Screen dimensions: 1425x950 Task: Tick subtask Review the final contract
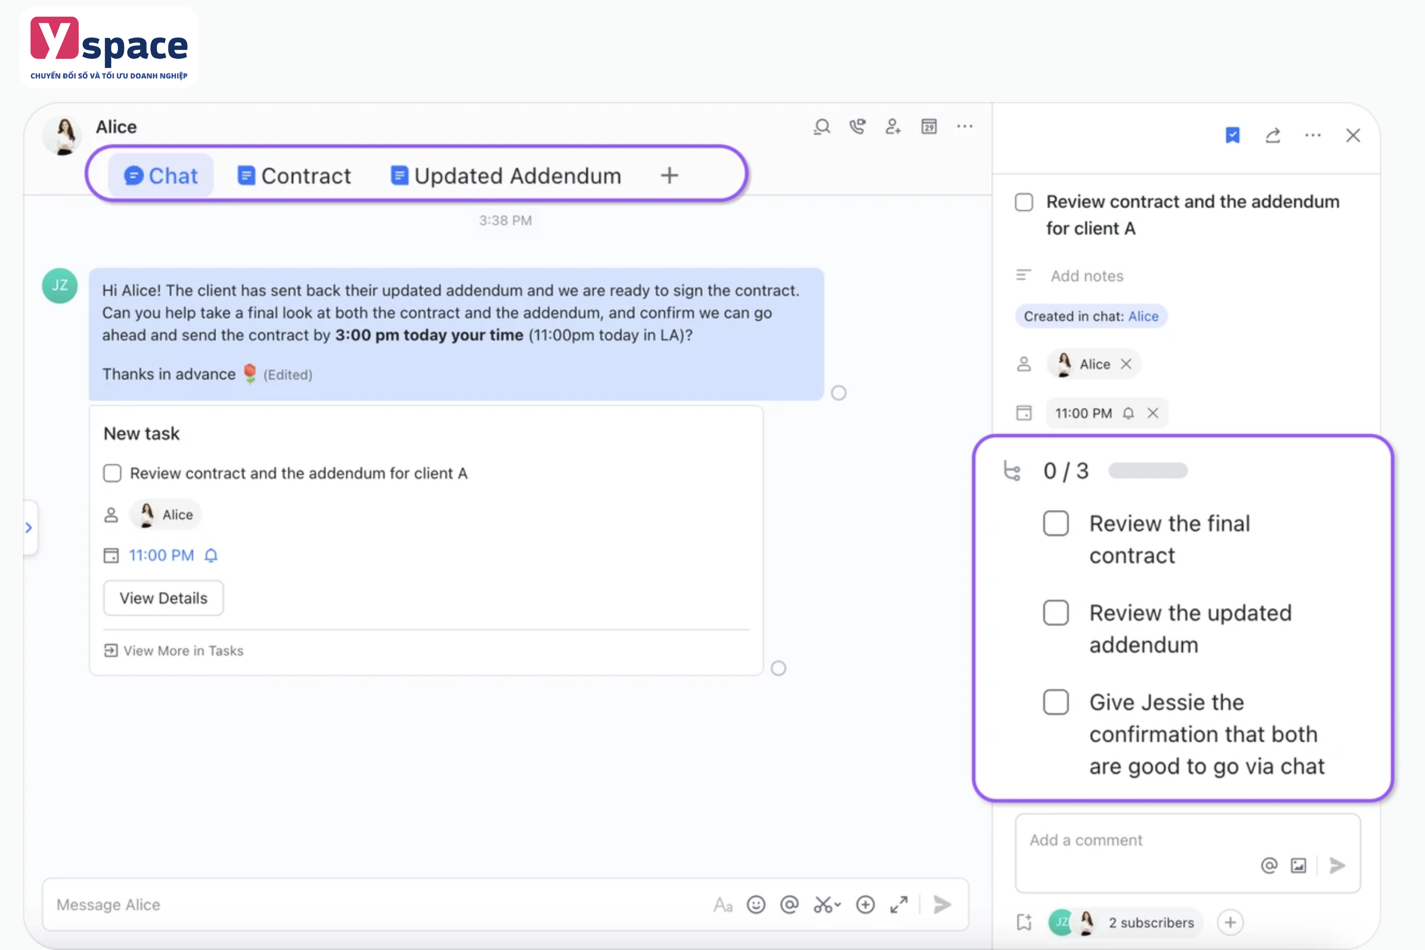point(1056,523)
